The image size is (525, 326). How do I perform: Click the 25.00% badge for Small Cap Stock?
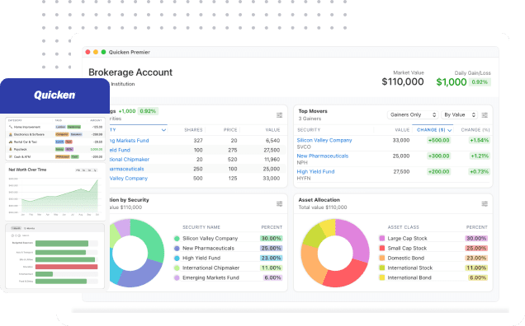point(476,248)
